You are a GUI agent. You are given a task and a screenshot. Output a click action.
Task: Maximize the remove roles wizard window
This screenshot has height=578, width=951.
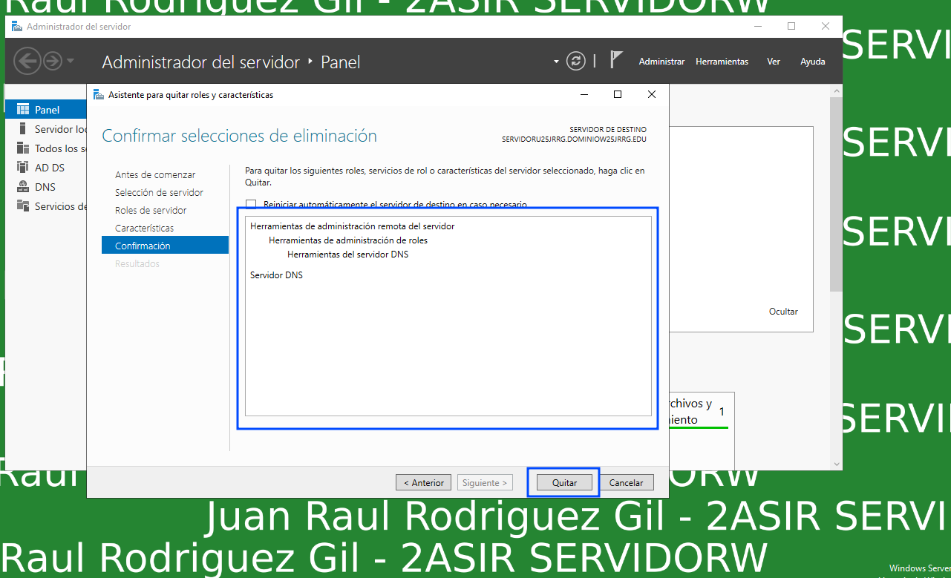pyautogui.click(x=617, y=94)
